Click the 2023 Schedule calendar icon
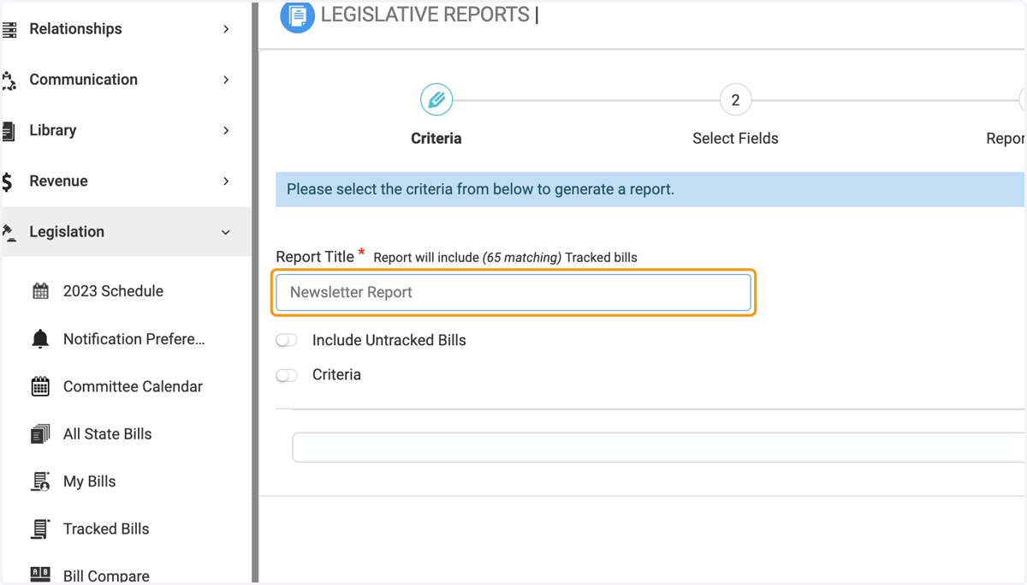The image size is (1027, 585). click(40, 291)
